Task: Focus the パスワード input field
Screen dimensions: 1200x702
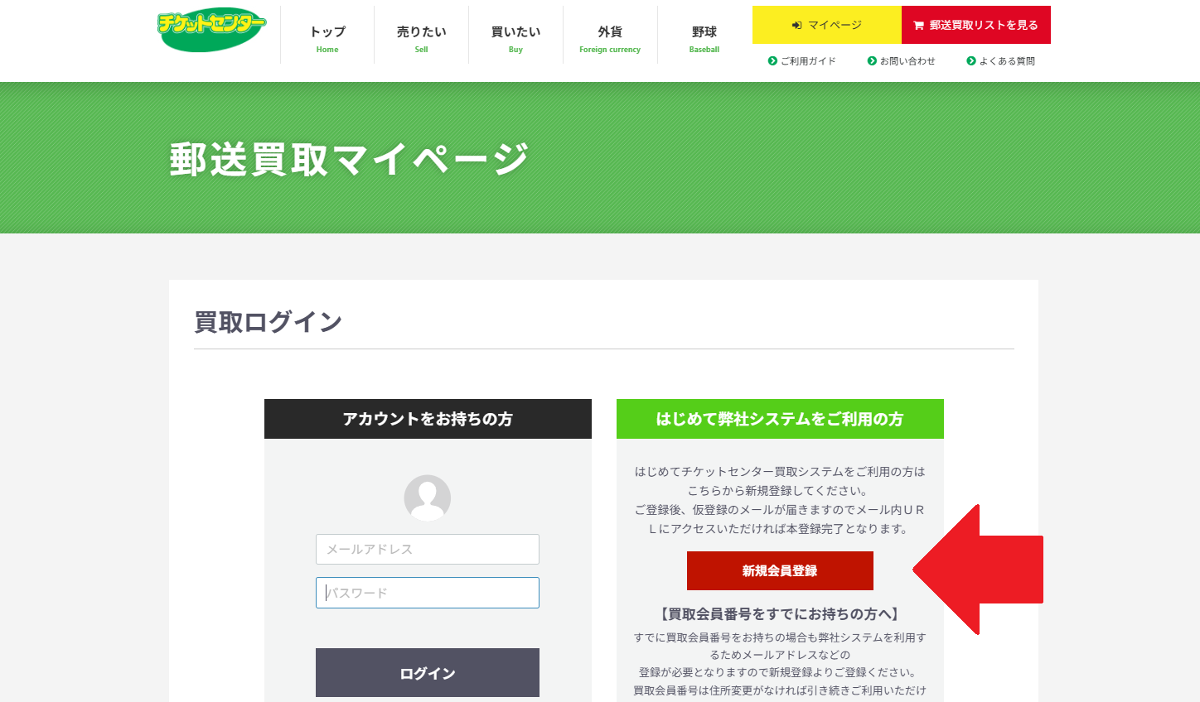Action: [x=428, y=593]
